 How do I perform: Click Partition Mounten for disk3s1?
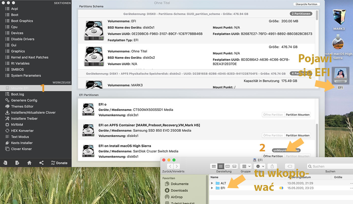click(297, 115)
